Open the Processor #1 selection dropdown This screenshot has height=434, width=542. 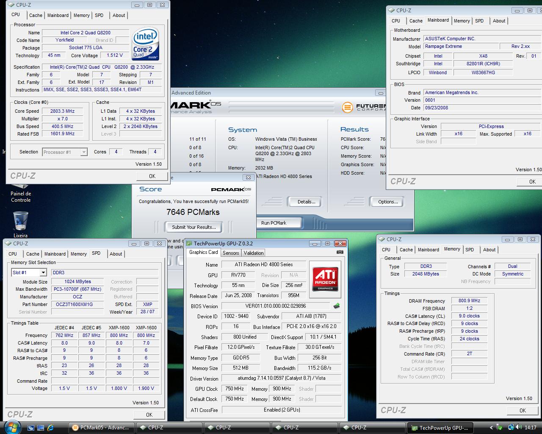(84, 152)
